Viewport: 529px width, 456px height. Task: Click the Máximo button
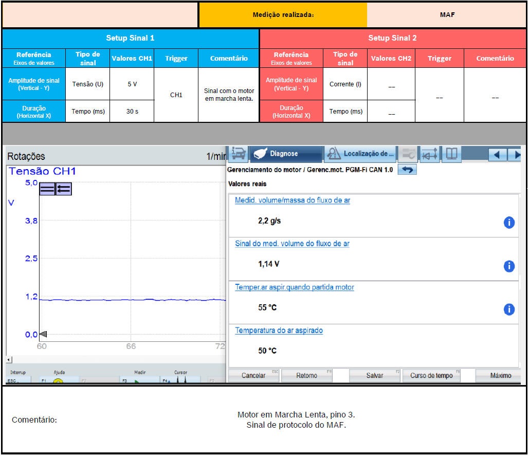(500, 376)
